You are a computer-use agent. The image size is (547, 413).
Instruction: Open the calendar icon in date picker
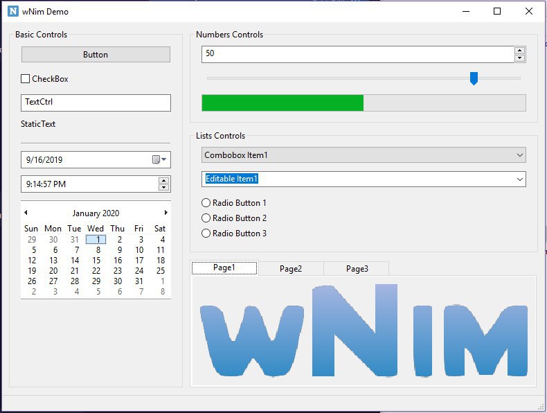[156, 159]
